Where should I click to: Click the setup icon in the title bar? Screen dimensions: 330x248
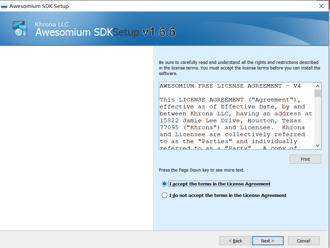4,6
